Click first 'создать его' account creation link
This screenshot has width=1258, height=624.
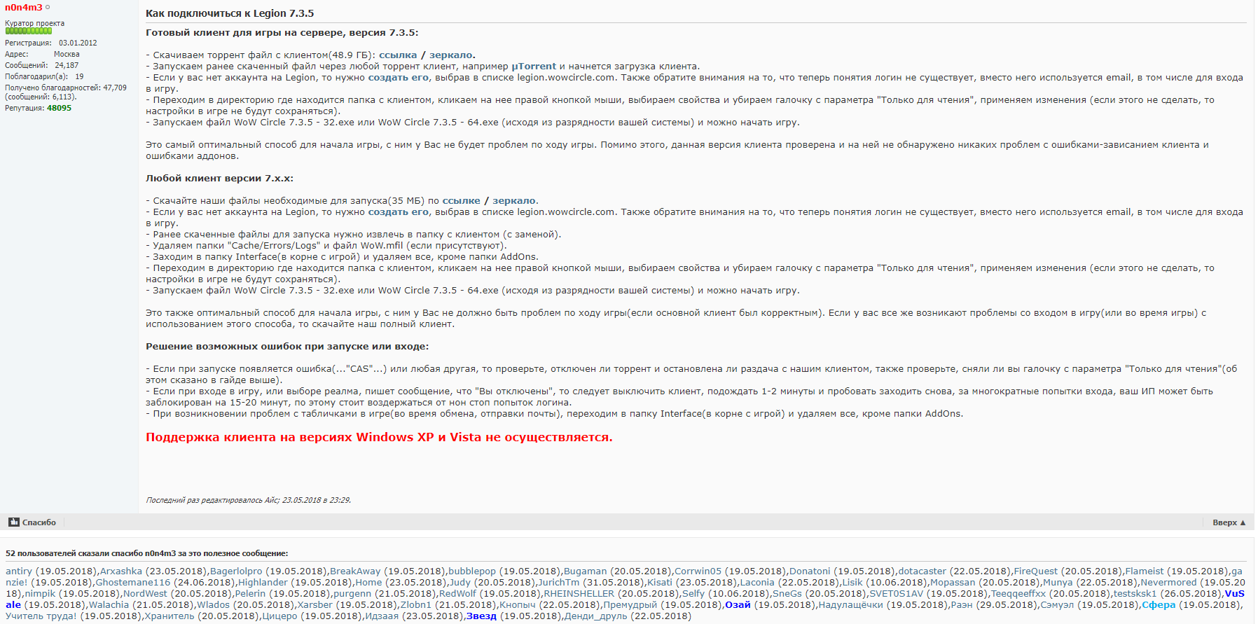pos(398,78)
